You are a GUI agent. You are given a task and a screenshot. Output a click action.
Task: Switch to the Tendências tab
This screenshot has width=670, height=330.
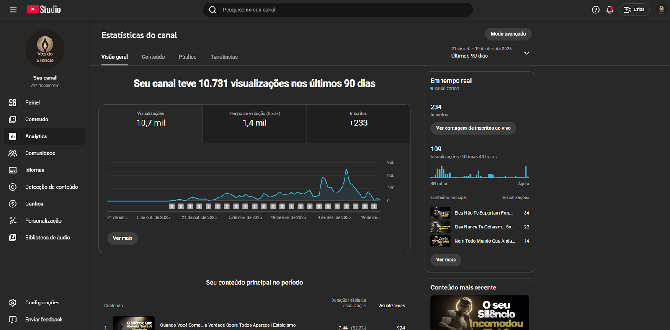click(224, 57)
